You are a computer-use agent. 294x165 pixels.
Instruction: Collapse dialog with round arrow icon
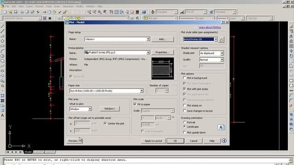pos(224,141)
